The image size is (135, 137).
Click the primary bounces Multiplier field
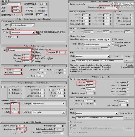14,104
